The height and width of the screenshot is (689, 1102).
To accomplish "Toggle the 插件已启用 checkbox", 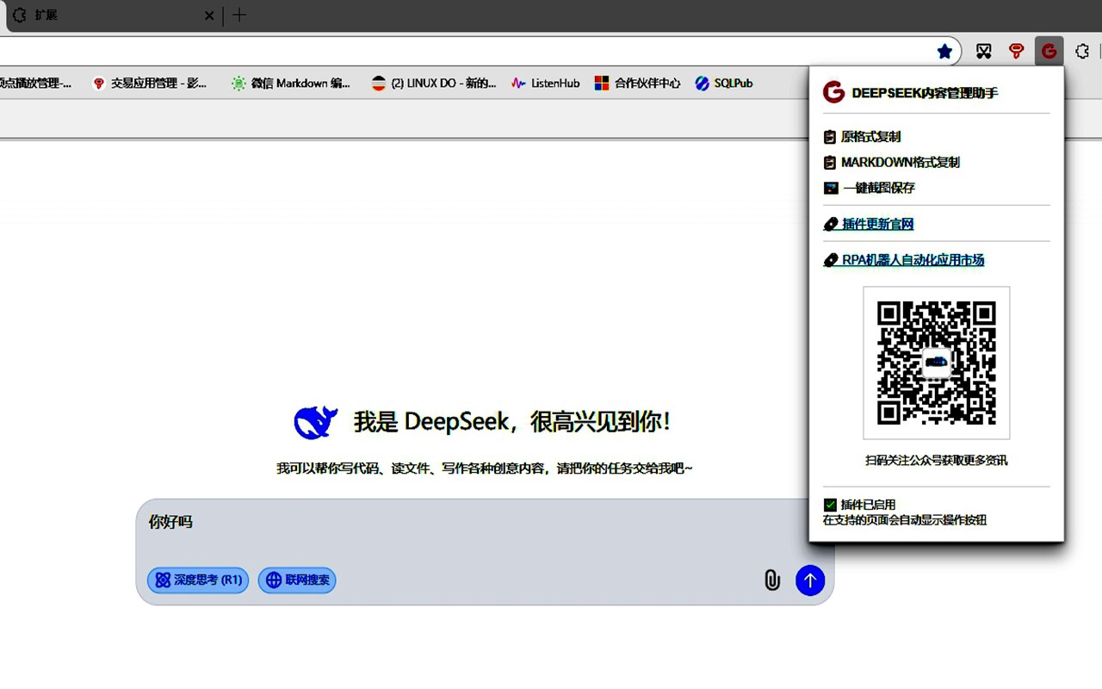I will (x=830, y=505).
